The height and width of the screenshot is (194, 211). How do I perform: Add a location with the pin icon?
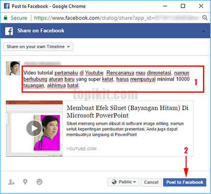click(x=25, y=182)
